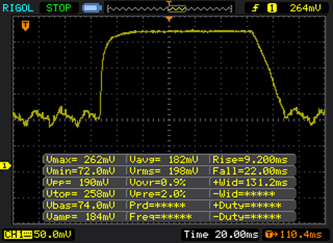
Task: Click the 50.0mV vertical scale readout
Action: [53, 235]
